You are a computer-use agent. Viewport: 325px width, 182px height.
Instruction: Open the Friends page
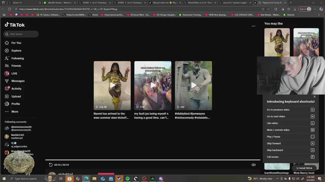tap(16, 66)
